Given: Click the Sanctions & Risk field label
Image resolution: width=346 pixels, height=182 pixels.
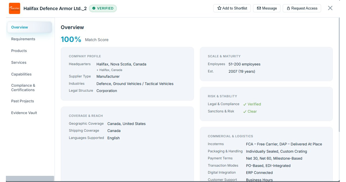Looking at the screenshot, I should (221, 111).
